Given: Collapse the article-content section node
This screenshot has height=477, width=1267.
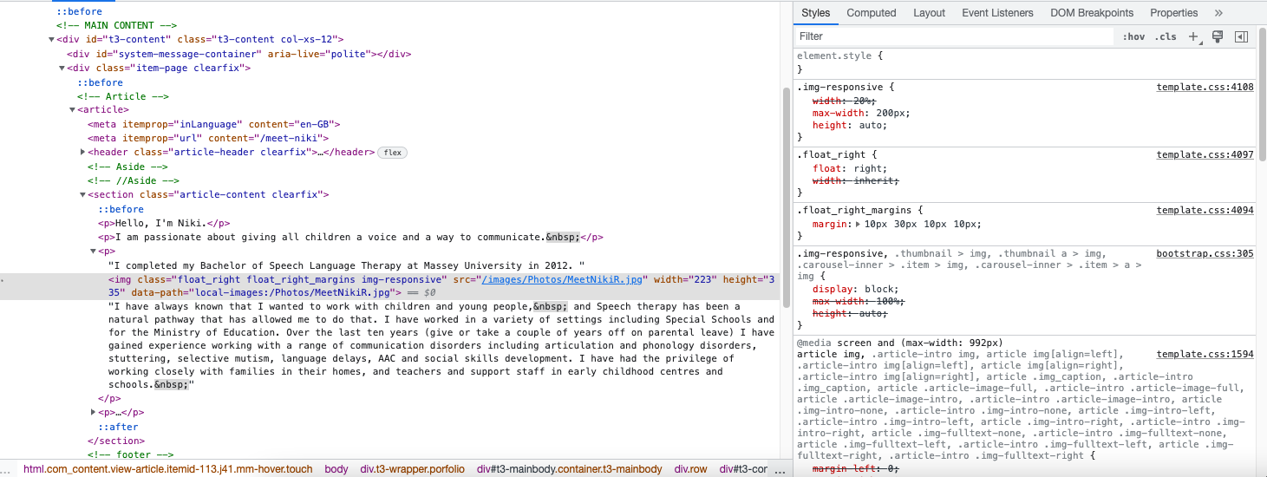Looking at the screenshot, I should pyautogui.click(x=82, y=195).
